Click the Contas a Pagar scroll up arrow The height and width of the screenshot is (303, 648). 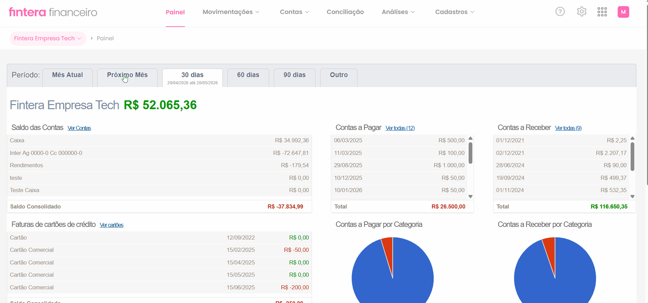click(470, 138)
